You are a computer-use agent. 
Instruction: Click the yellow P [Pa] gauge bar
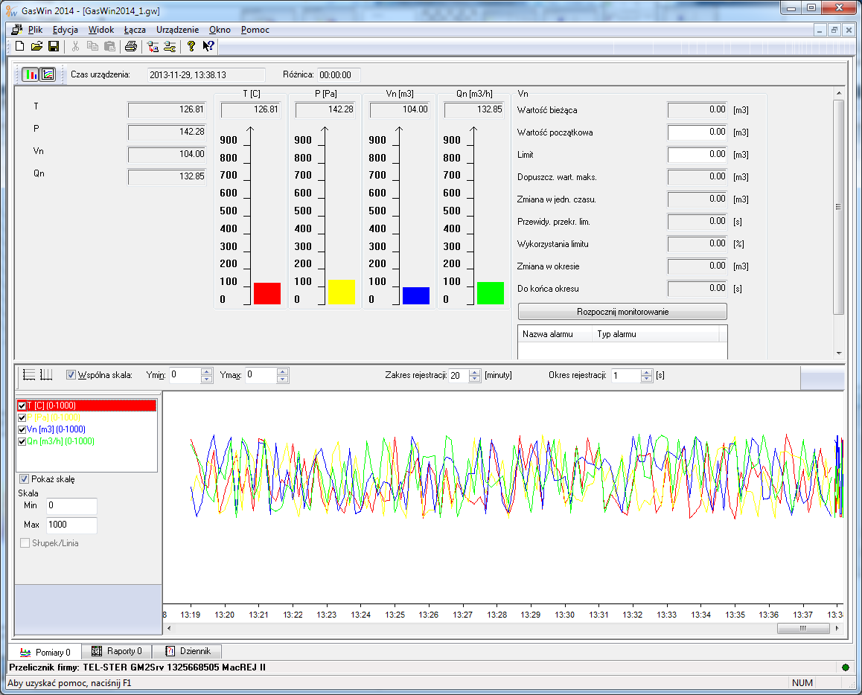(x=342, y=292)
